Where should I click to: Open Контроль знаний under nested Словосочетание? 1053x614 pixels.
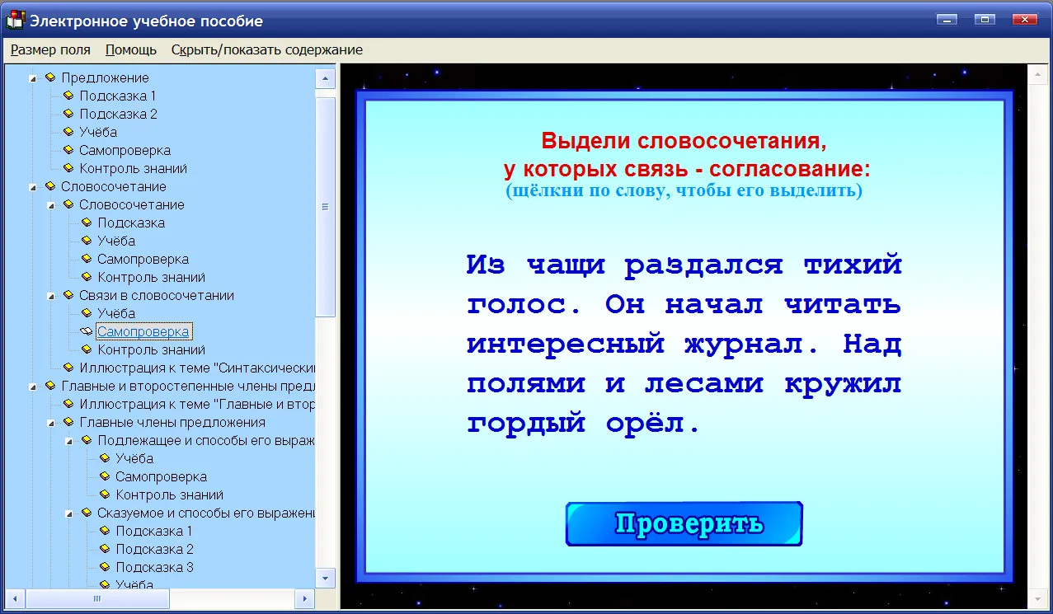pyautogui.click(x=152, y=277)
